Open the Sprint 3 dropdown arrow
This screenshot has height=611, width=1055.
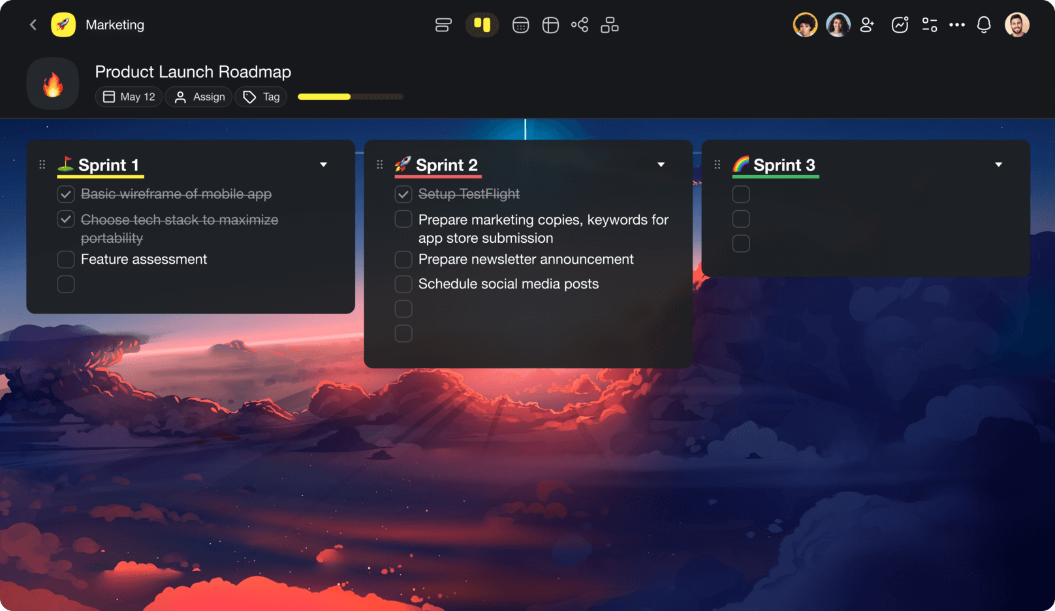(998, 164)
